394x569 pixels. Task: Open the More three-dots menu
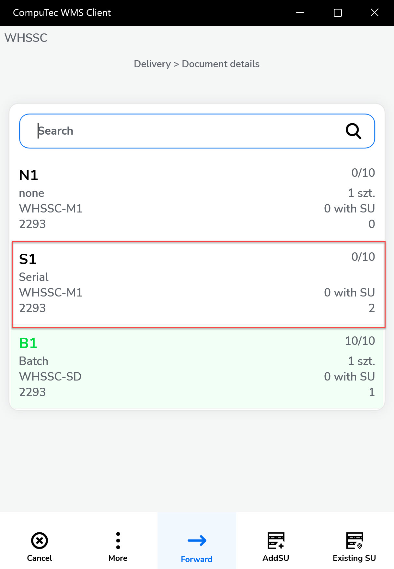click(118, 540)
